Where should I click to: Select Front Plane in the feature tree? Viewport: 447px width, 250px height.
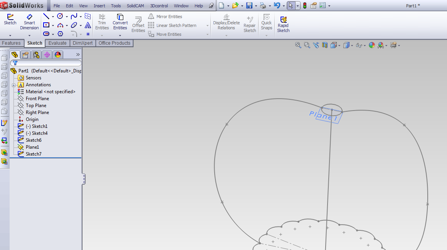37,99
